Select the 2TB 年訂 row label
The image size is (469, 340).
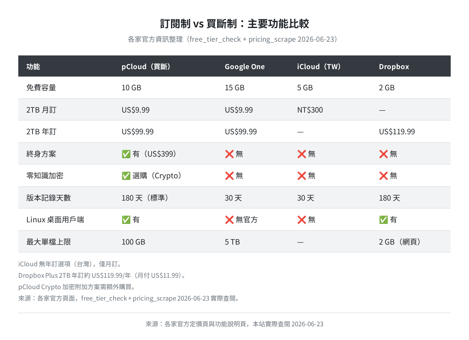(x=41, y=132)
